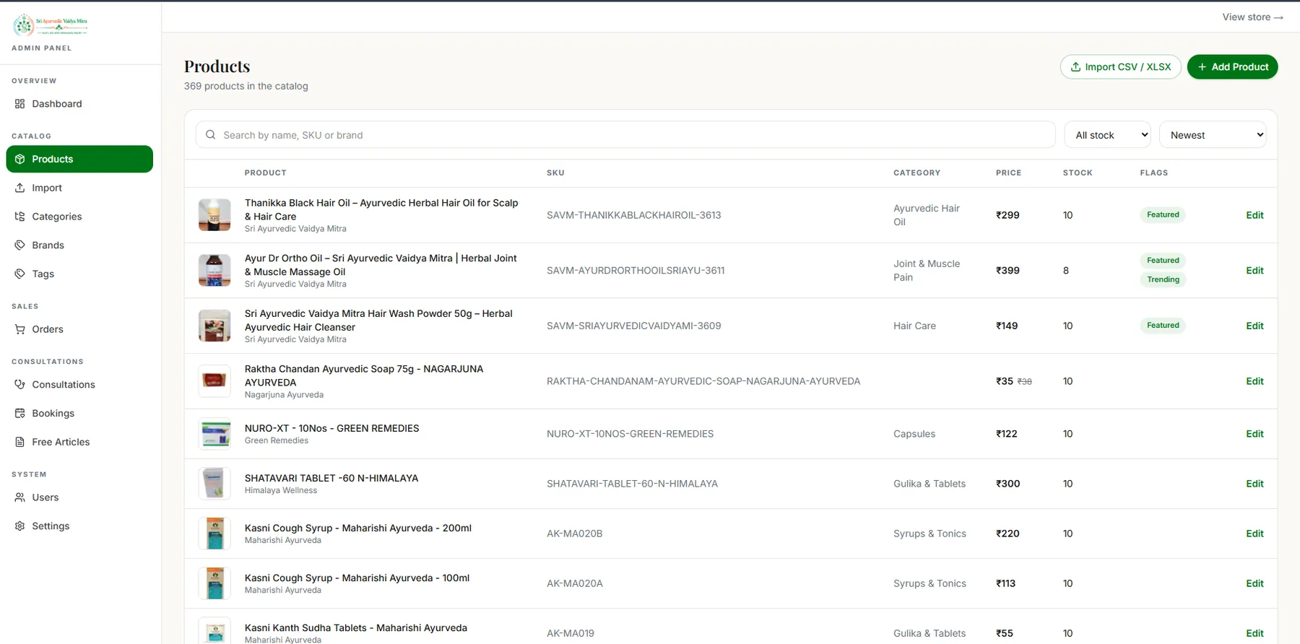Click the PRODUCT column header
1300x644 pixels.
coord(265,173)
